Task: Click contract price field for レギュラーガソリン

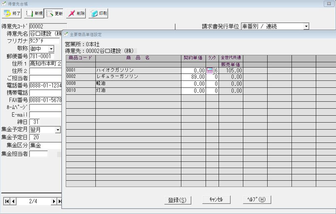Action: tap(194, 77)
